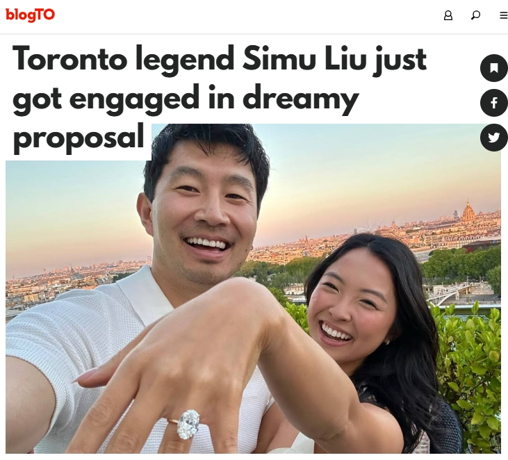Click the headline's first line about Simu Liu
508x460 pixels.
(x=220, y=60)
